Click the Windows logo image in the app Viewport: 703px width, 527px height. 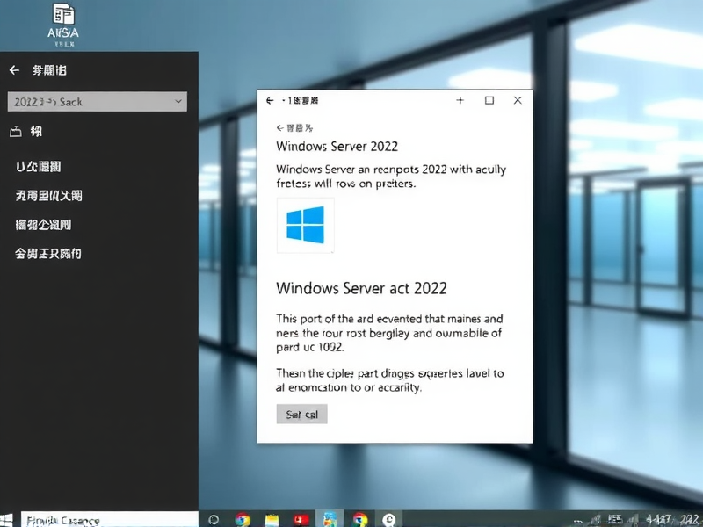pos(306,225)
